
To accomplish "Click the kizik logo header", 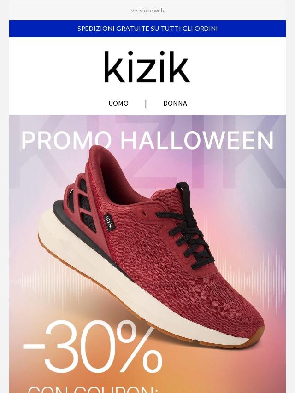I will [x=147, y=67].
